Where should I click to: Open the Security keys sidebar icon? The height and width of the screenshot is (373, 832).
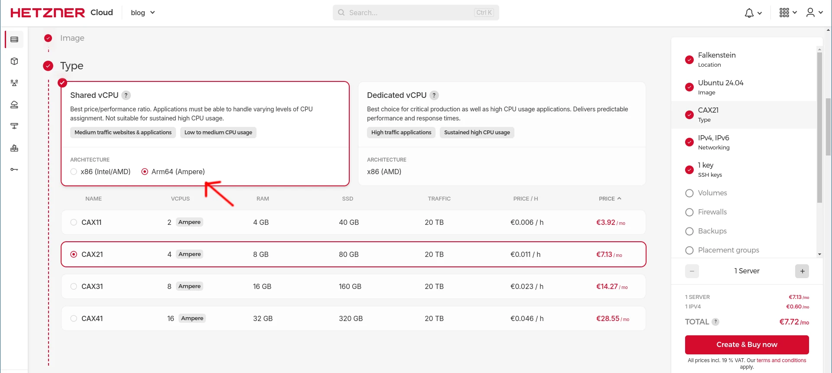(14, 169)
